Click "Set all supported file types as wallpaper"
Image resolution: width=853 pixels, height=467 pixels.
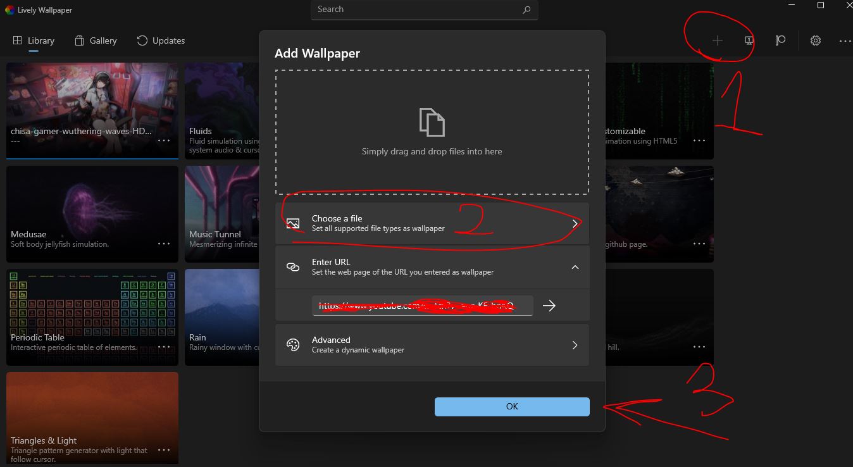pyautogui.click(x=378, y=228)
